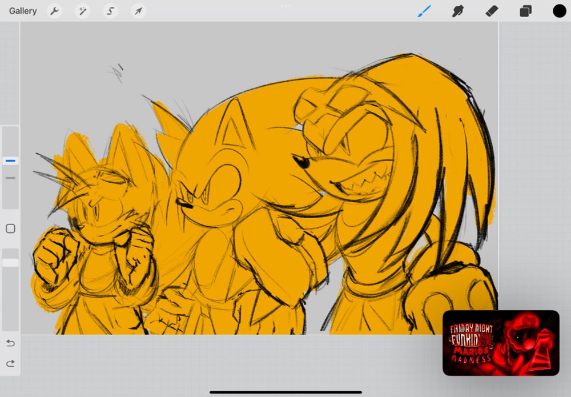Open the Layers panel

[525, 11]
